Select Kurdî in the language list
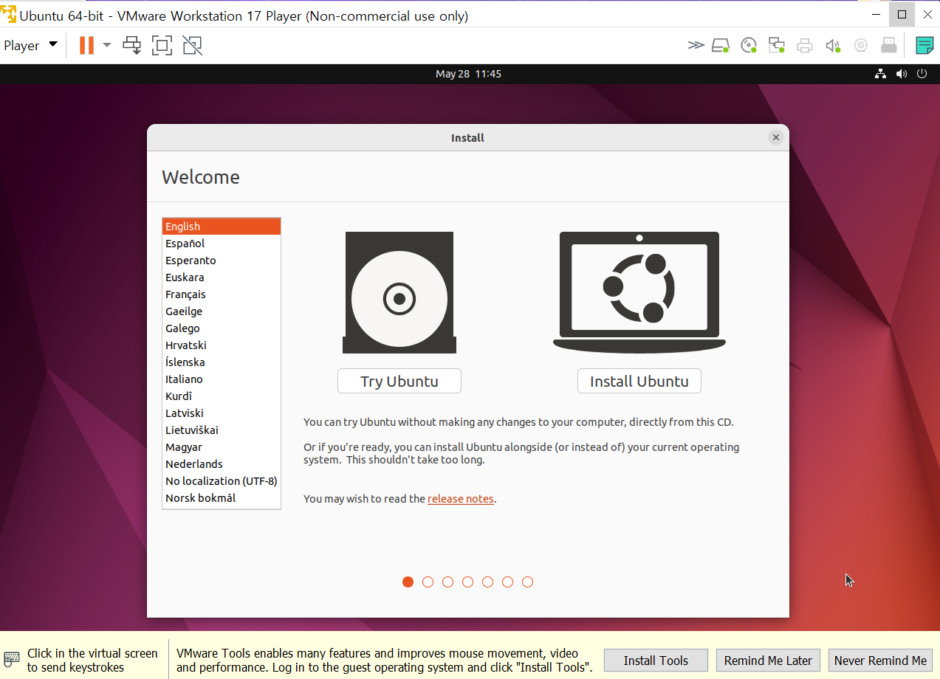 coord(222,396)
